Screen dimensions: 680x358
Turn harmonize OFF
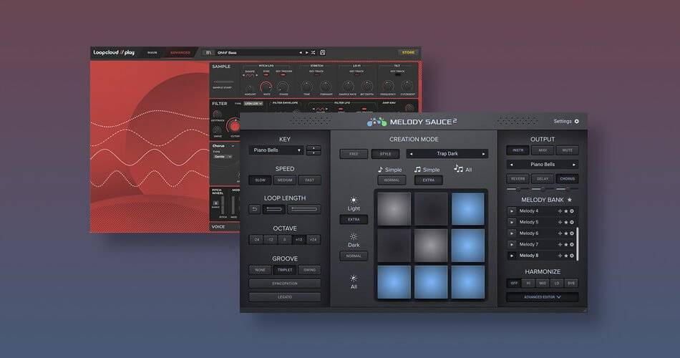[x=514, y=283]
